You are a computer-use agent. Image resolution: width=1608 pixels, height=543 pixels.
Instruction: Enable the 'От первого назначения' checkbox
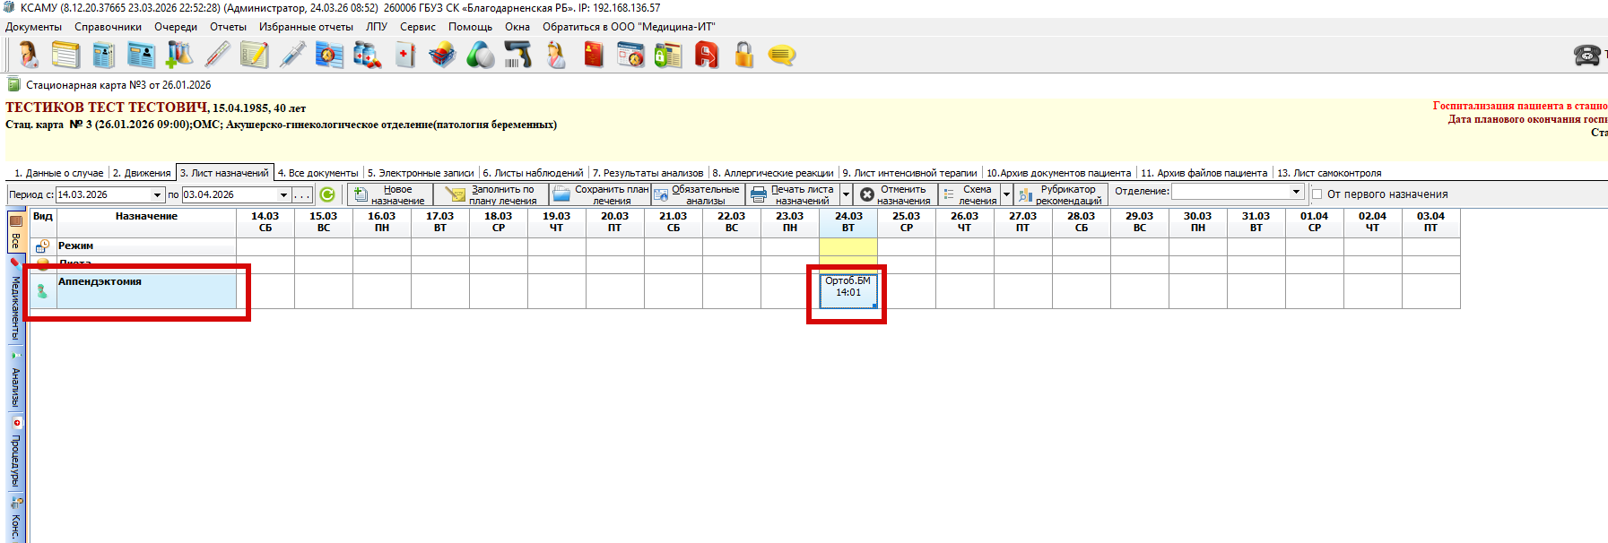pos(1317,194)
